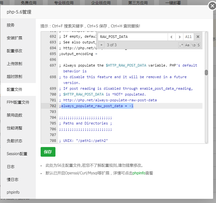Viewport: 216px width, 203px height.
Task: Open Session配置 section in sidebar
Action: pyautogui.click(x=18, y=154)
